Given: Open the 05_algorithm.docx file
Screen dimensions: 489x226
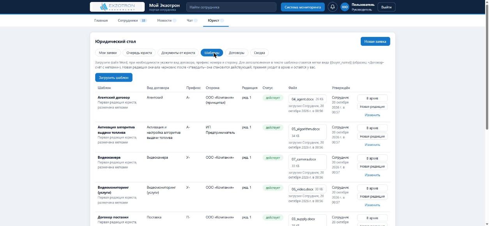Looking at the screenshot, I should tap(308, 132).
